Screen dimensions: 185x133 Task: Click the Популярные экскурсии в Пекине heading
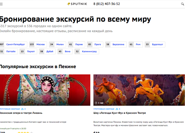pos(38,67)
